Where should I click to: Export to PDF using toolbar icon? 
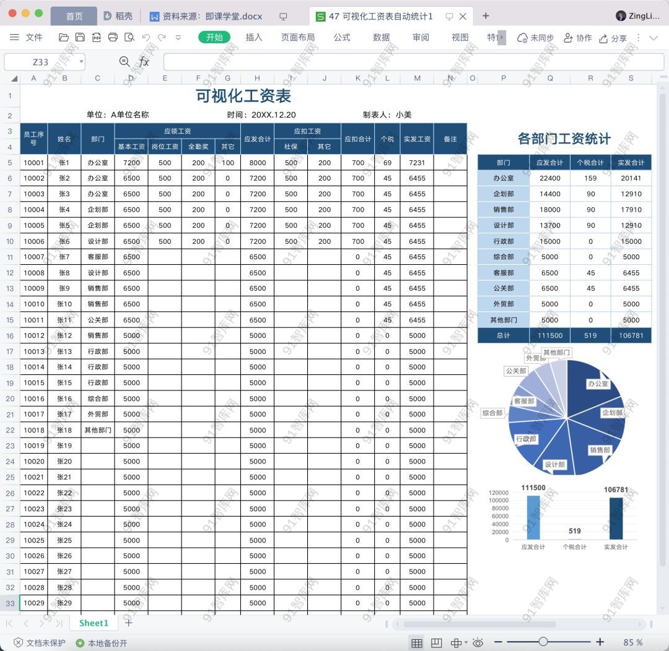click(97, 38)
